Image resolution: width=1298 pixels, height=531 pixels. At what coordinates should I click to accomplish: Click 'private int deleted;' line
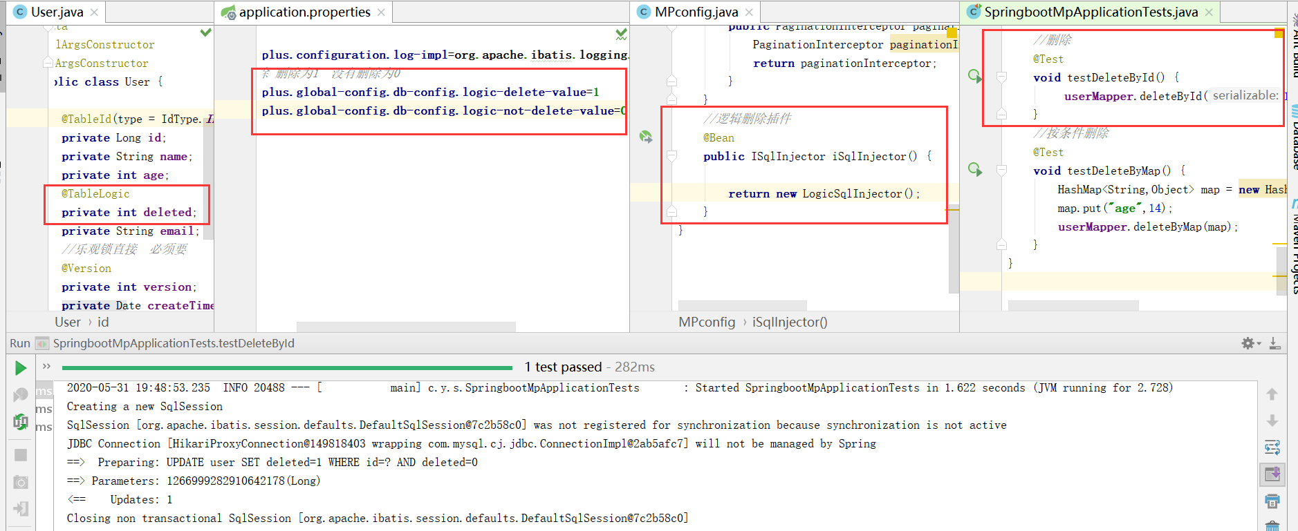(129, 213)
